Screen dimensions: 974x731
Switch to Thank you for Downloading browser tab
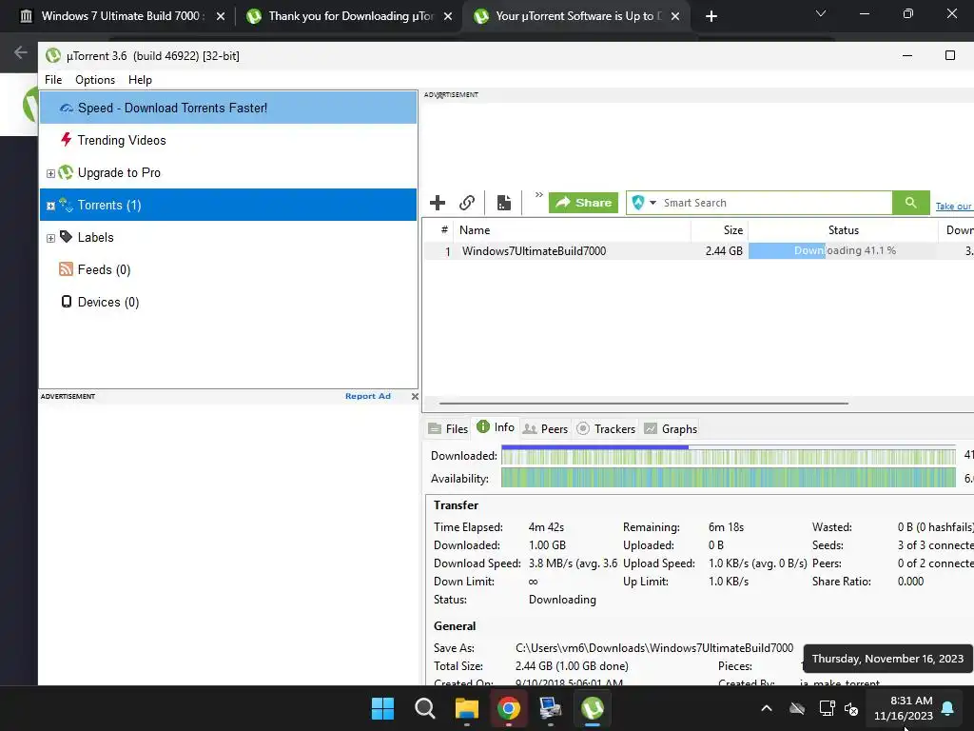[x=348, y=16]
